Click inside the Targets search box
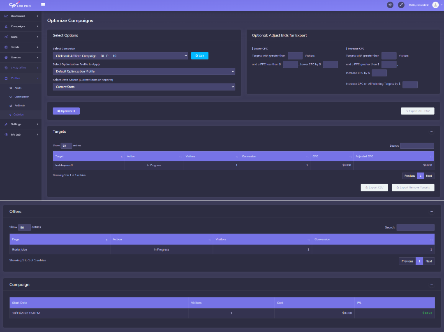 [417, 145]
